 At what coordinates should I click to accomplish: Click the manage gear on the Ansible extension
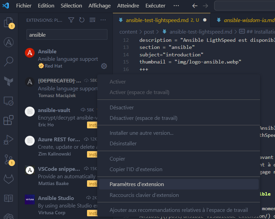point(104,66)
